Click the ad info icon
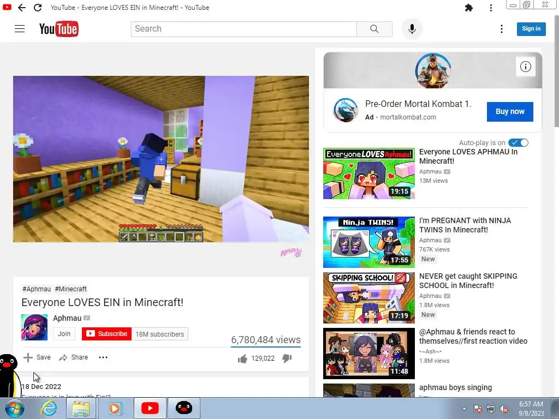The width and height of the screenshot is (559, 419). point(526,67)
